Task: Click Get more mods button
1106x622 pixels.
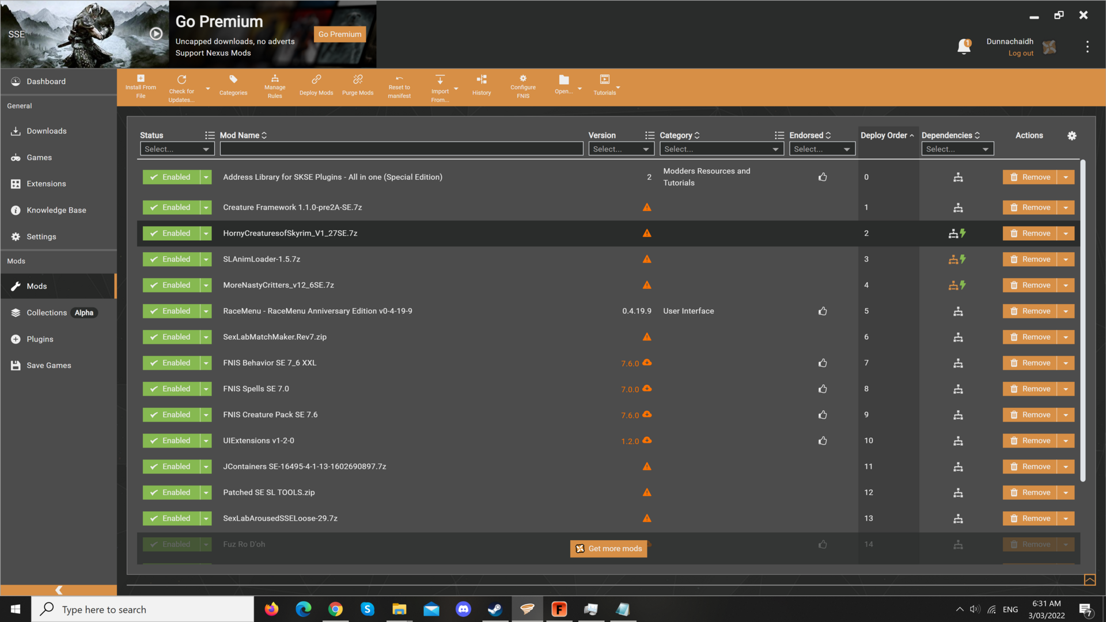Action: click(x=609, y=549)
